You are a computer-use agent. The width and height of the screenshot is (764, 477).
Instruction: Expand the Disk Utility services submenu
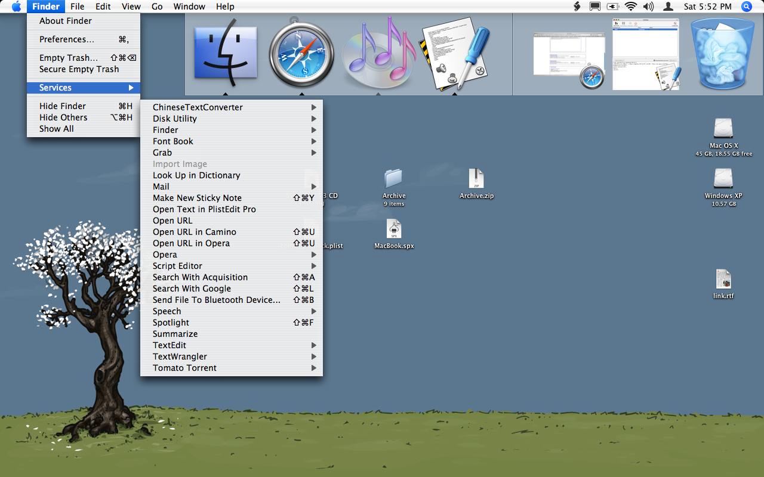pos(232,119)
